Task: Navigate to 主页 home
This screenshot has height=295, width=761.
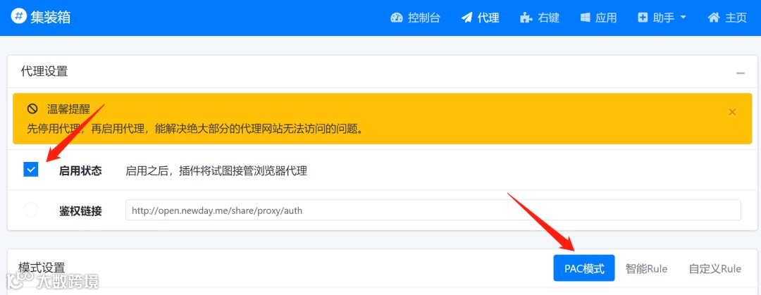Action: (727, 18)
